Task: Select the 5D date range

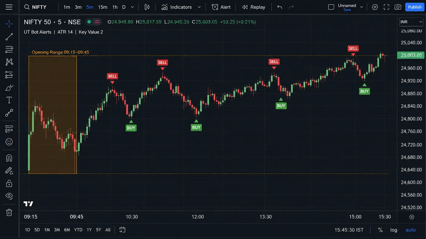Action: pyautogui.click(x=37, y=230)
